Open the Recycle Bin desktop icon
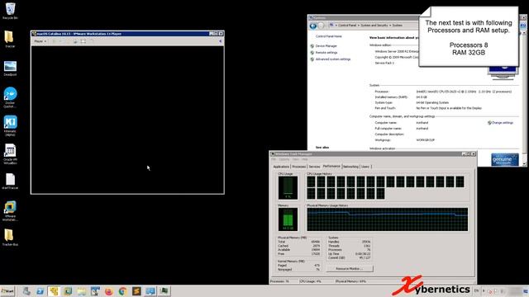This screenshot has height=297, width=529. [x=10, y=11]
